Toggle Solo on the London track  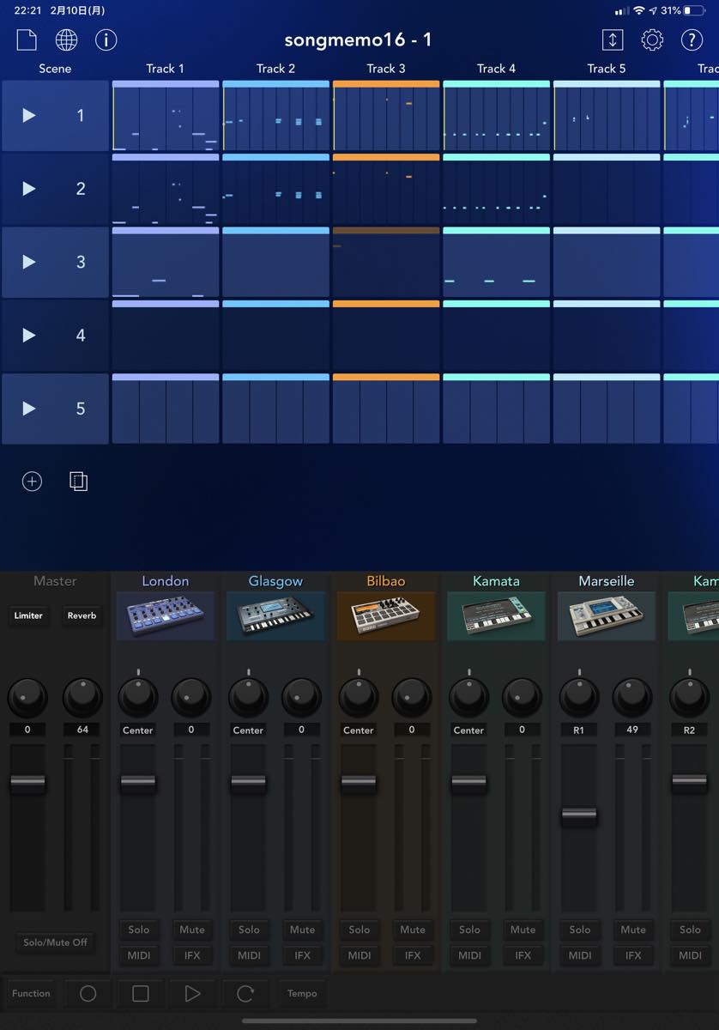point(139,930)
